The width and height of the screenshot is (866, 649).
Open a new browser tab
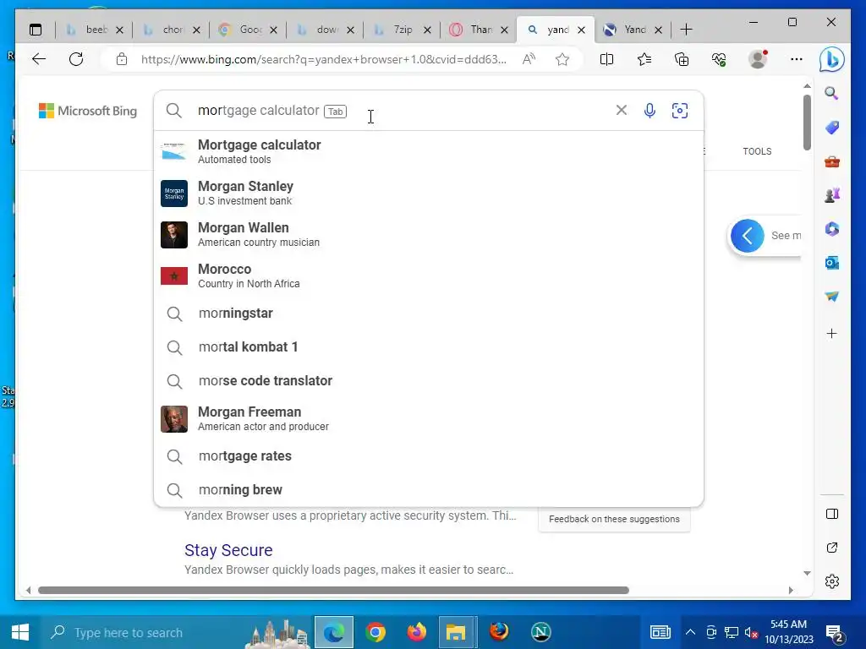tap(686, 30)
